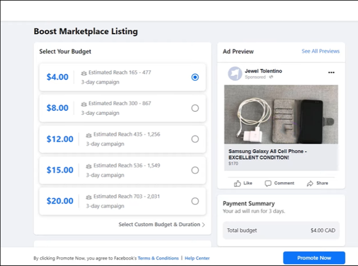This screenshot has width=358, height=266.
Task: Open the three-dot menu on ad preview
Action: [332, 72]
